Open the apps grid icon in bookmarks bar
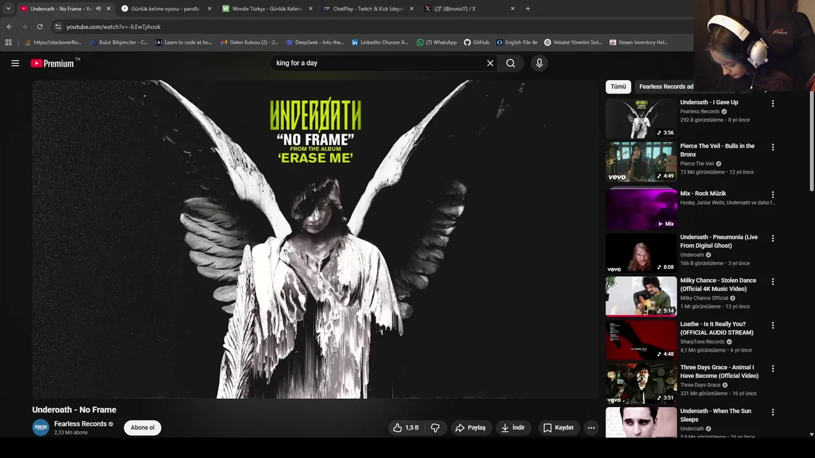The height and width of the screenshot is (458, 815). pyautogui.click(x=8, y=43)
